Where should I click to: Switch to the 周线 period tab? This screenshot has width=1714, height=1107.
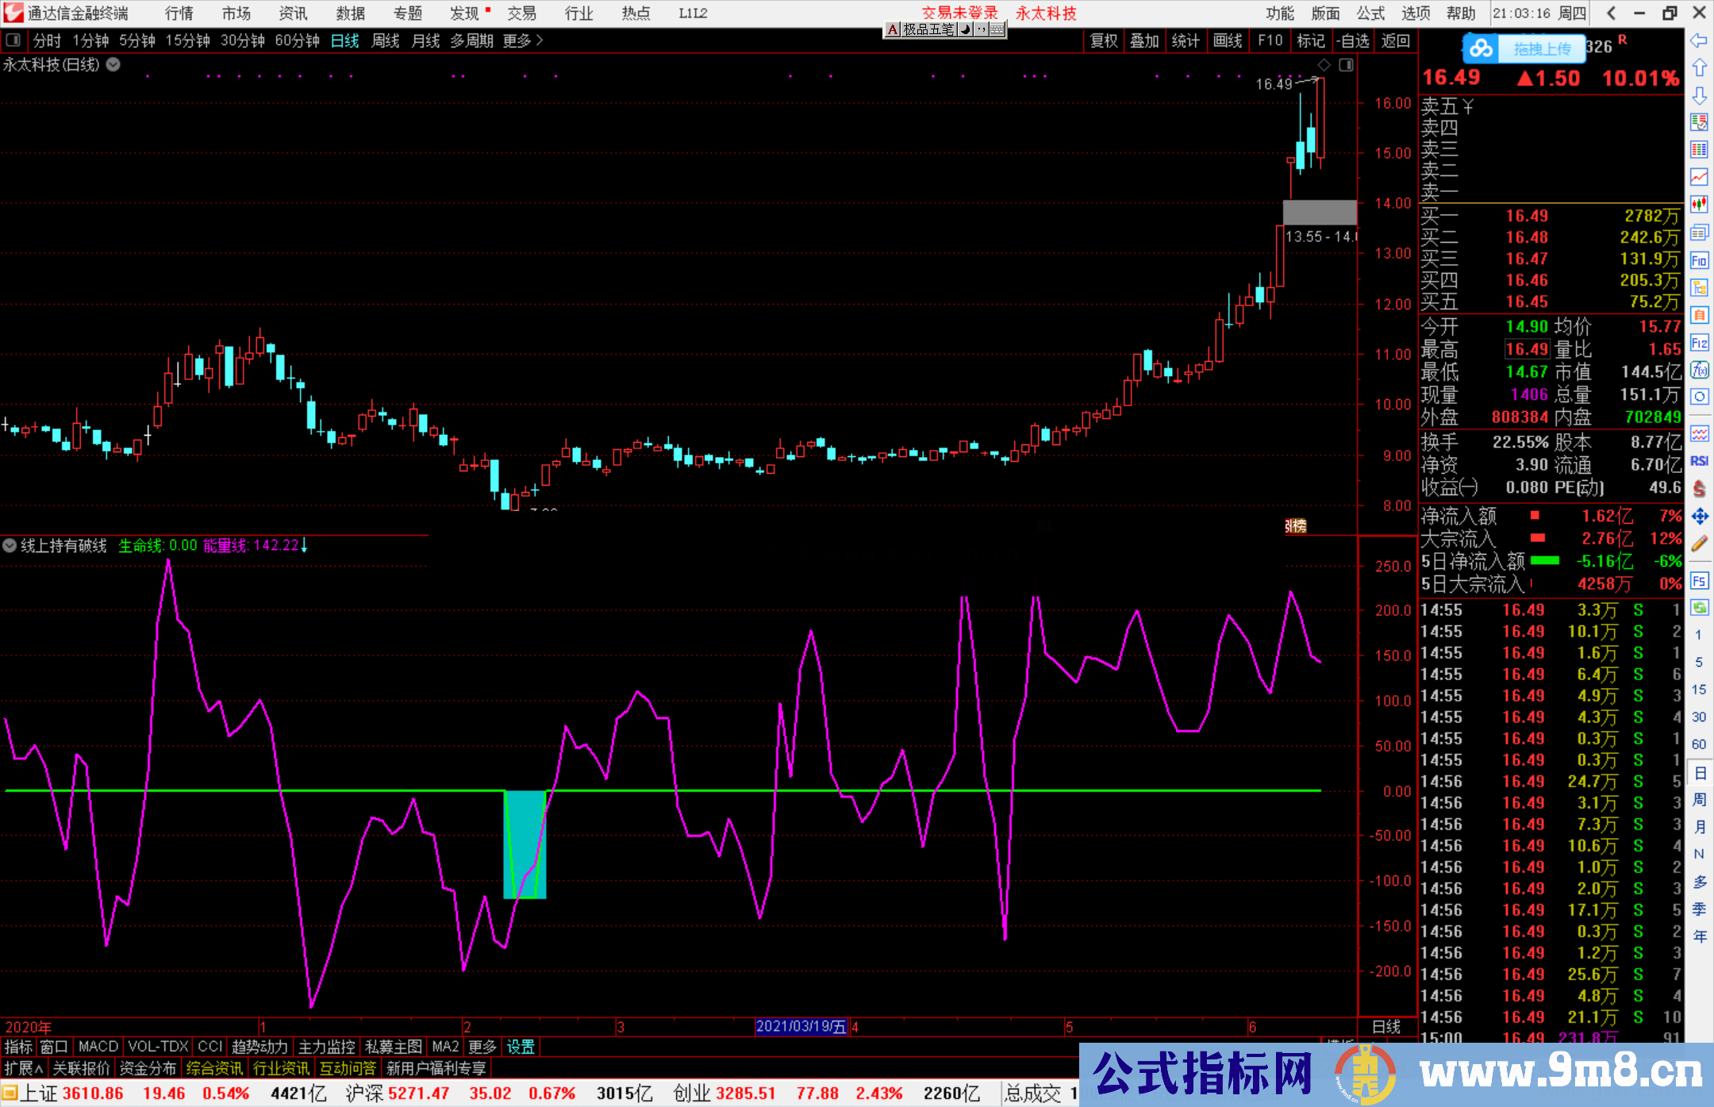386,40
